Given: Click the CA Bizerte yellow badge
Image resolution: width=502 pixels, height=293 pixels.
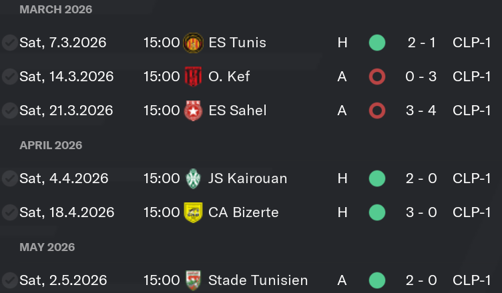Looking at the screenshot, I should [193, 212].
